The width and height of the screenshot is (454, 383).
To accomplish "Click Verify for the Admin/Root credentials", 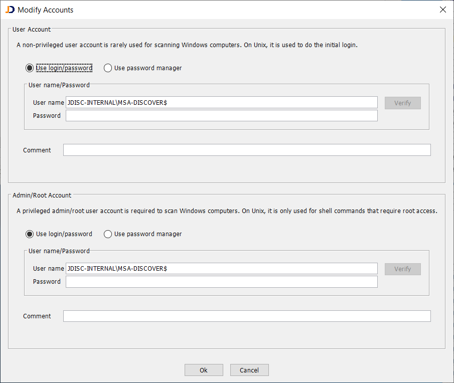I will click(402, 269).
